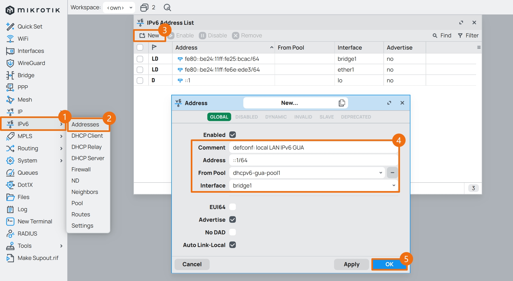Open the Log sidebar icon

coord(10,209)
